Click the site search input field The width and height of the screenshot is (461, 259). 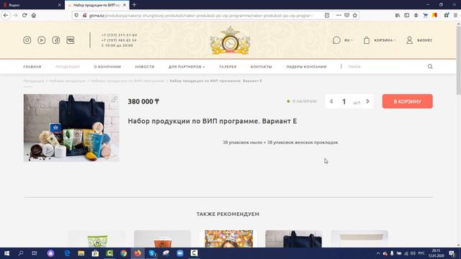point(385,67)
